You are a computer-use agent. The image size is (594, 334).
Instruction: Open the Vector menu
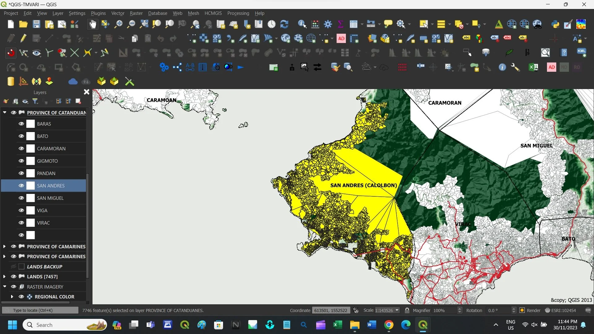point(118,13)
